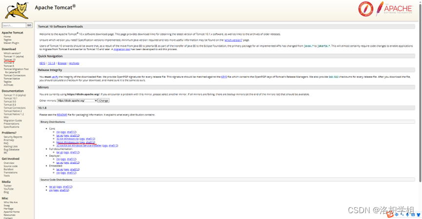Open Tomcat 11.0 (alpha) documentation
Image resolution: width=422 pixels, height=219 pixels.
coord(15,95)
